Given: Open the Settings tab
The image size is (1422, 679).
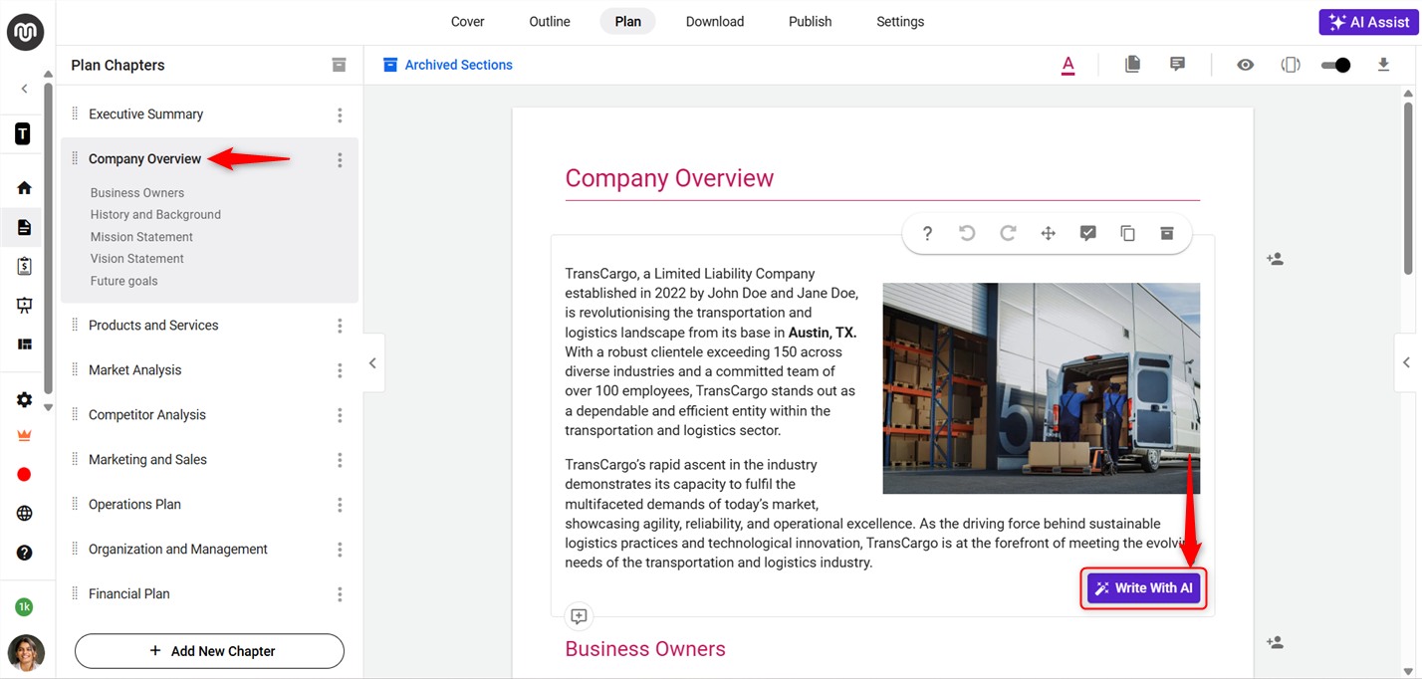Looking at the screenshot, I should point(900,22).
